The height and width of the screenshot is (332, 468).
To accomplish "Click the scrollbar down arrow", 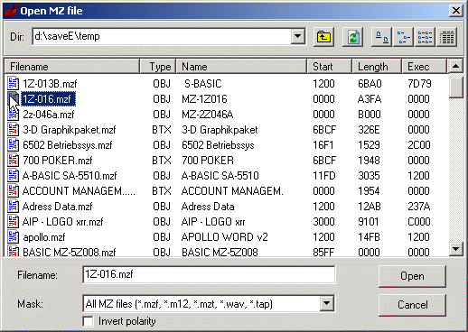I will pyautogui.click(x=455, y=249).
